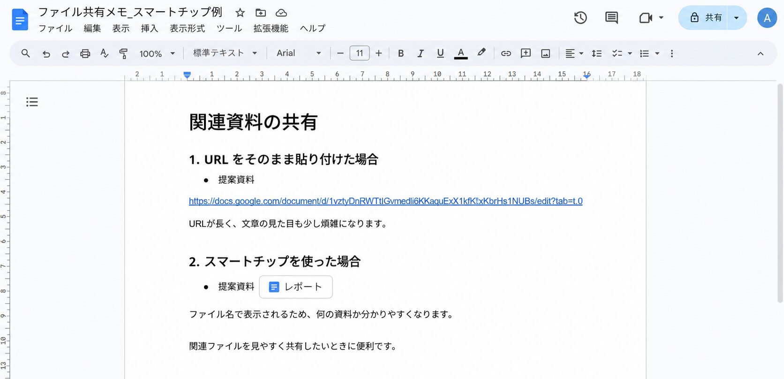The image size is (784, 379).
Task: Open the comments history icon
Action: (611, 18)
